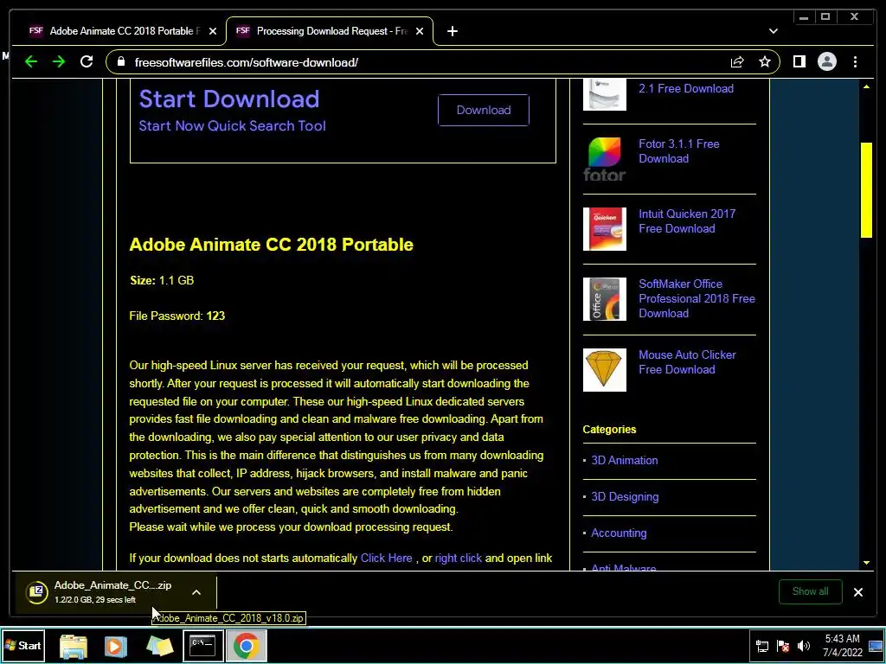Open a new tab with plus button

click(x=452, y=32)
